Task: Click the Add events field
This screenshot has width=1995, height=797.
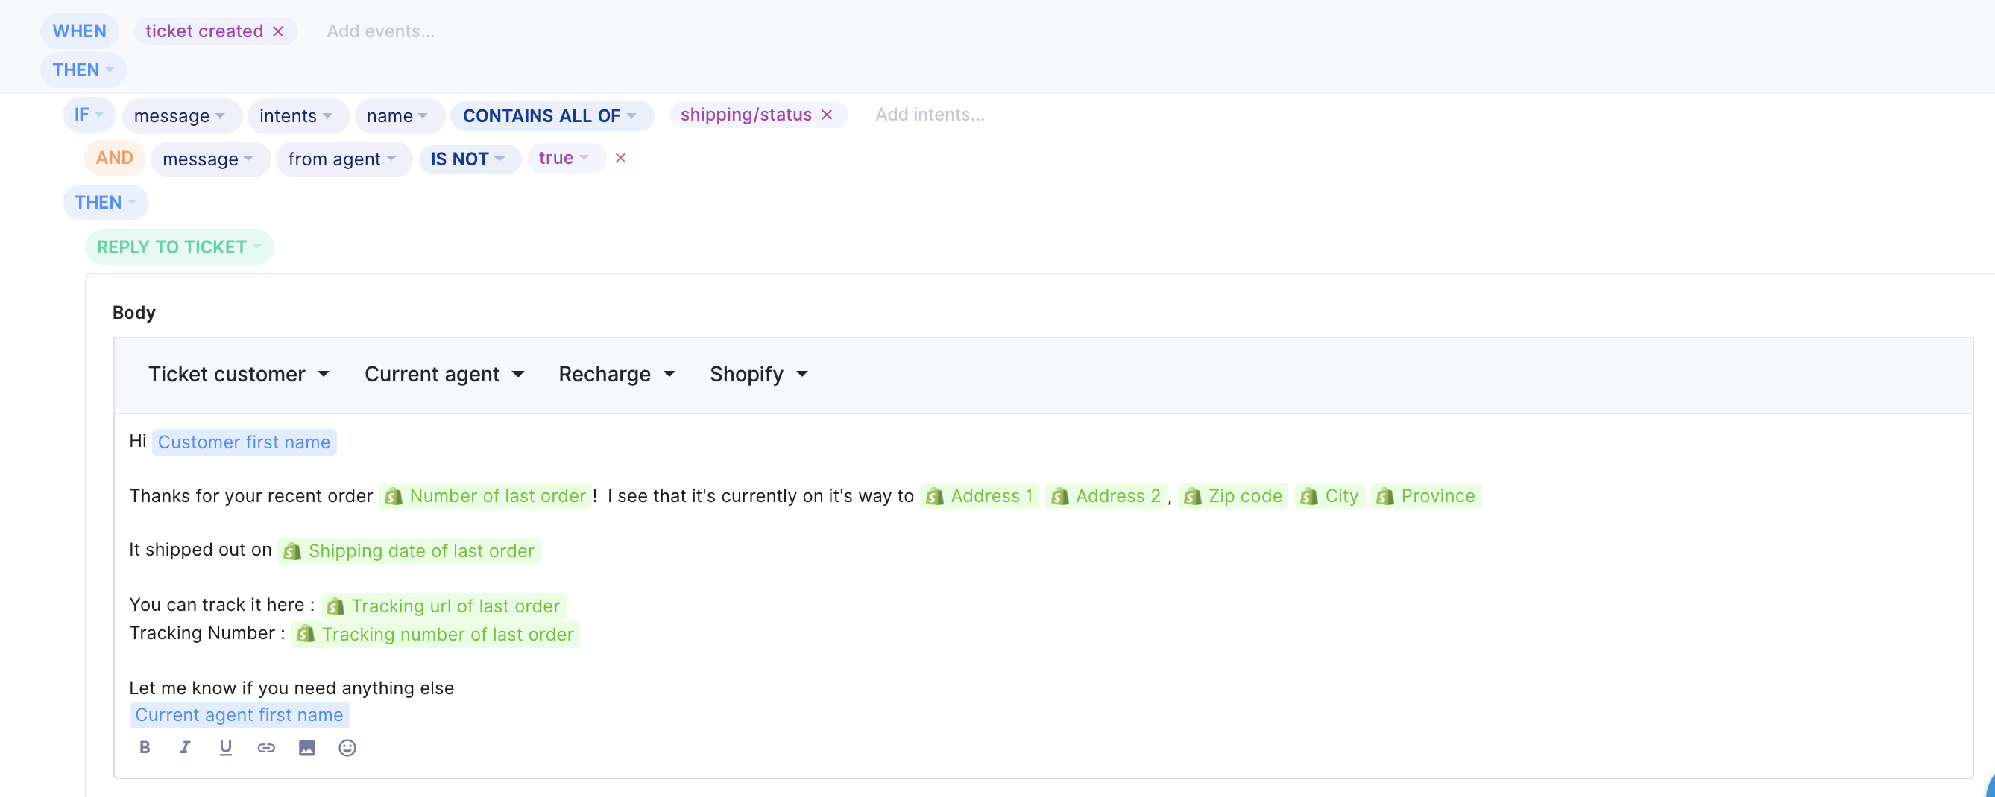Action: coord(380,31)
